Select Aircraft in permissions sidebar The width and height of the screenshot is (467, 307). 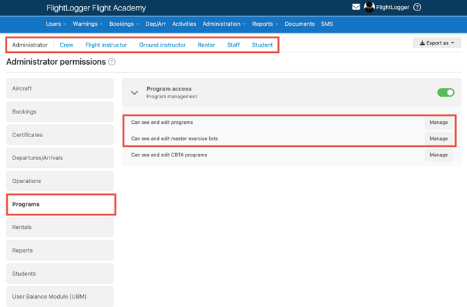click(60, 88)
